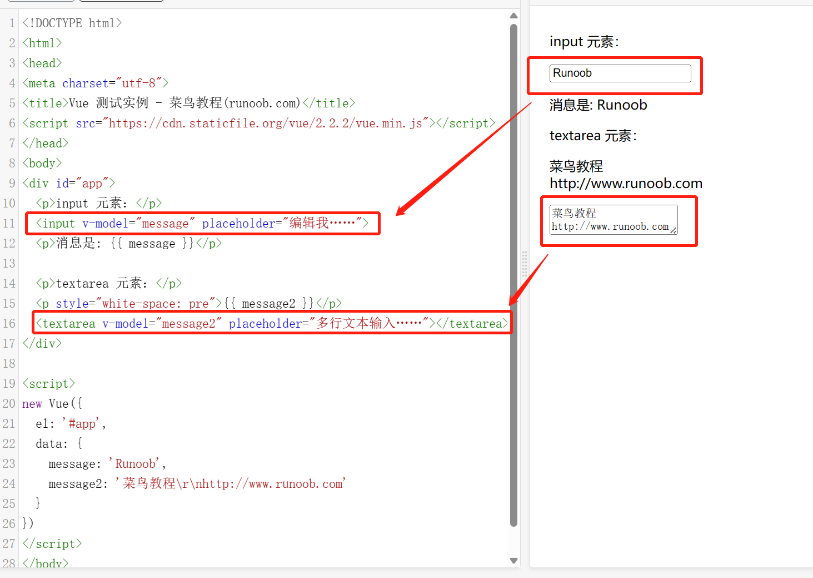Click the div id="app" code line

coord(69,184)
